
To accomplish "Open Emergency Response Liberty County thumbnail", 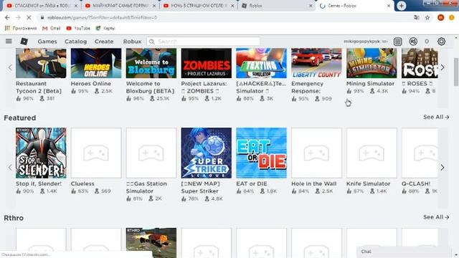I will pos(316,63).
